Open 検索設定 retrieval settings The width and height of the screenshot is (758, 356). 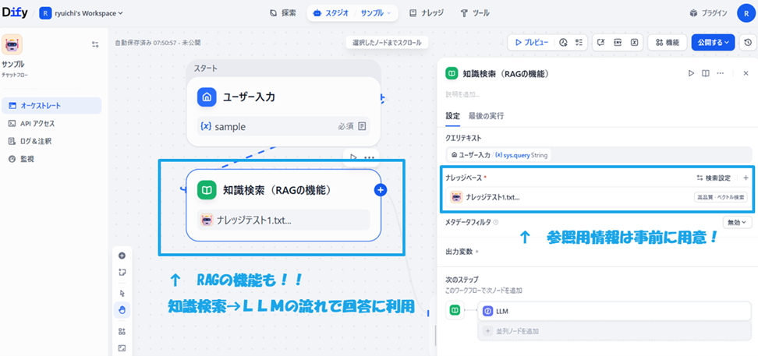pyautogui.click(x=713, y=178)
